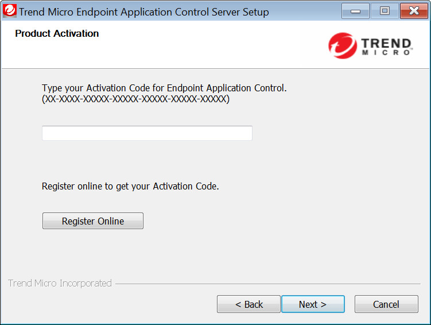Go to the previous step with Back

[x=248, y=304]
